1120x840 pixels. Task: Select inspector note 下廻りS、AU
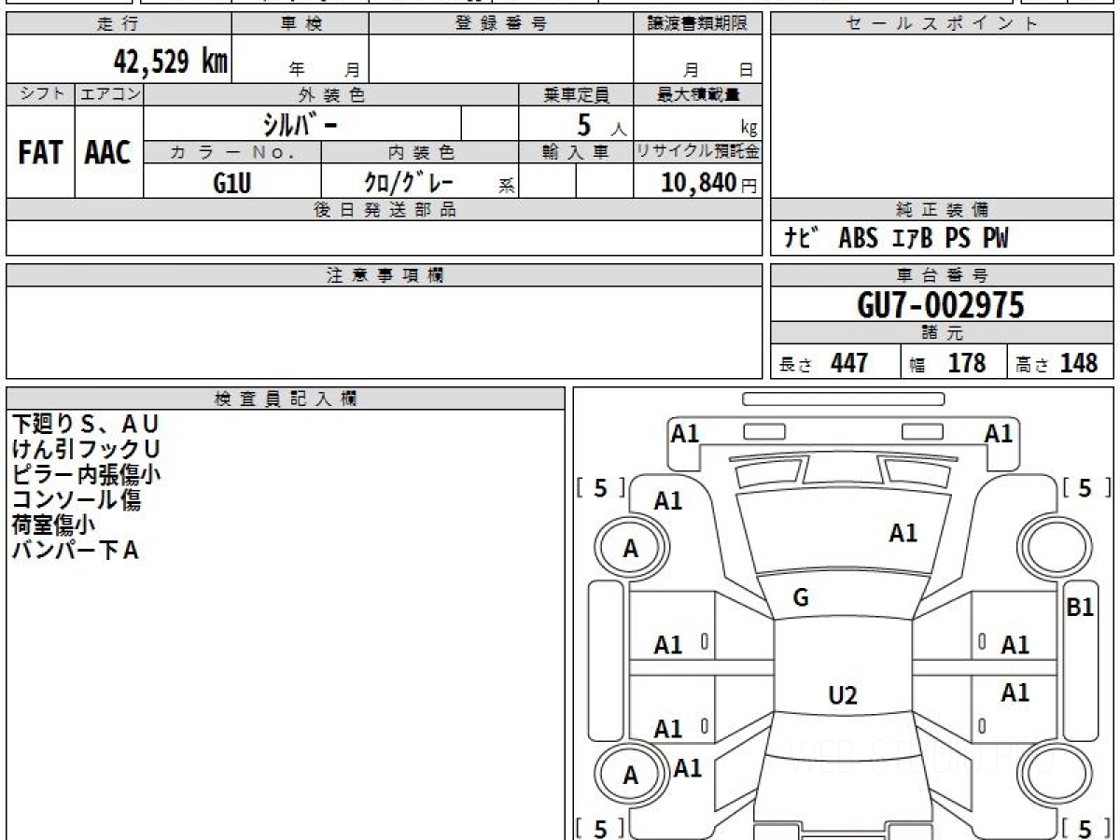(85, 425)
